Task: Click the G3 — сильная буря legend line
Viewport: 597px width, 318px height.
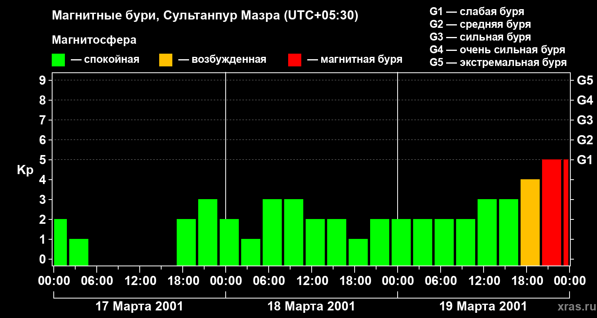Action: click(x=480, y=37)
